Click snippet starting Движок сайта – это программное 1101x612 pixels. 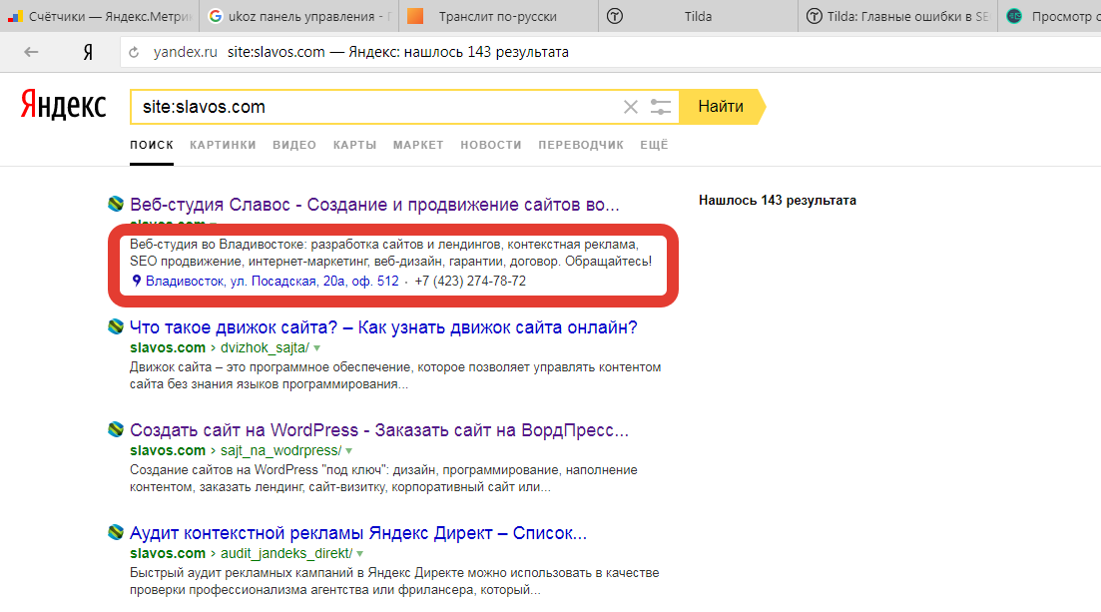click(x=395, y=376)
